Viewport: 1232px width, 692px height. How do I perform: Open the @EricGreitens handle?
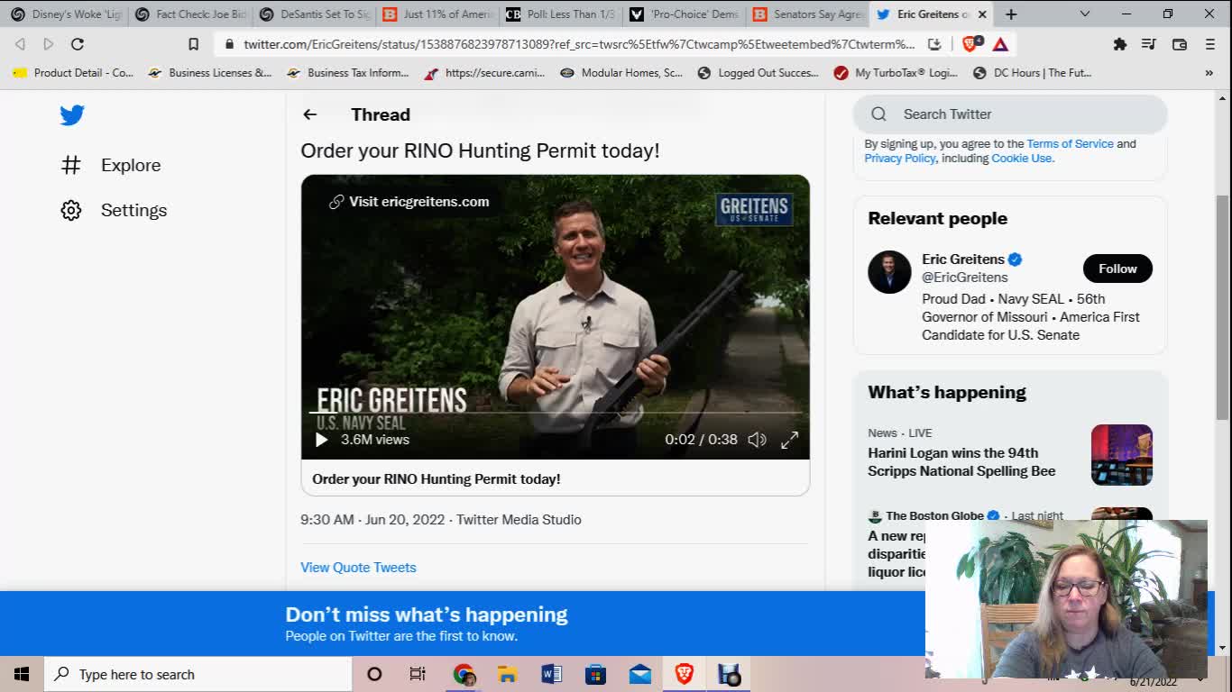[964, 278]
